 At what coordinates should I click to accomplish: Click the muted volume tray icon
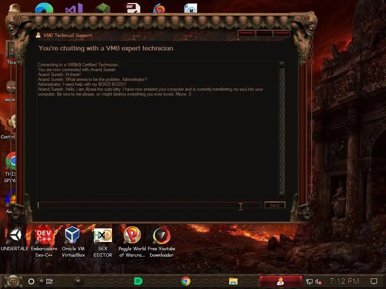click(318, 281)
